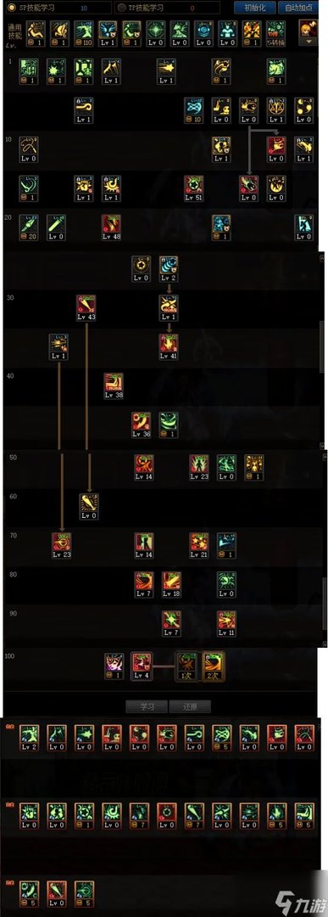Image resolution: width=328 pixels, height=917 pixels.
Task: Click the skill icon labeled Lv 18
Action: 171,584
